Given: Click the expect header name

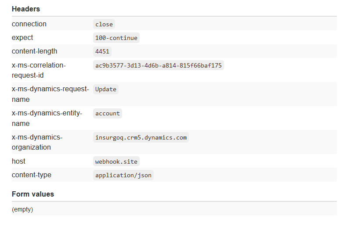Looking at the screenshot, I should 22,37.
